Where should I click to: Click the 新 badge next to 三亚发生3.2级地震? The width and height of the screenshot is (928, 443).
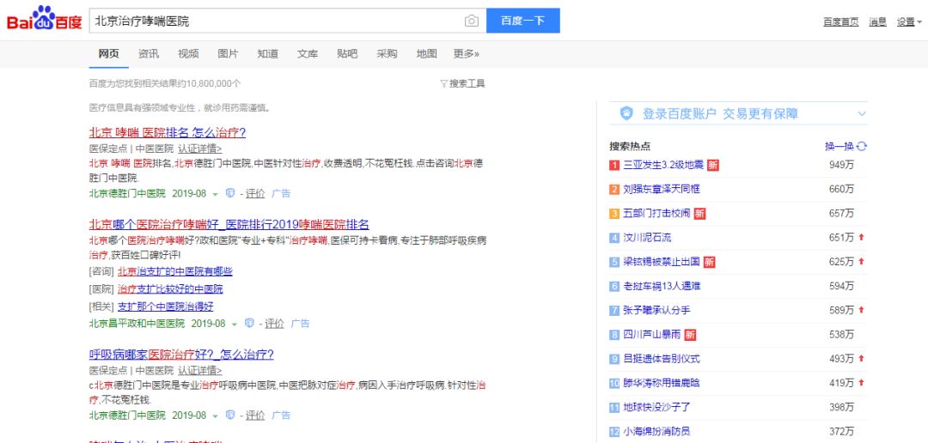713,165
